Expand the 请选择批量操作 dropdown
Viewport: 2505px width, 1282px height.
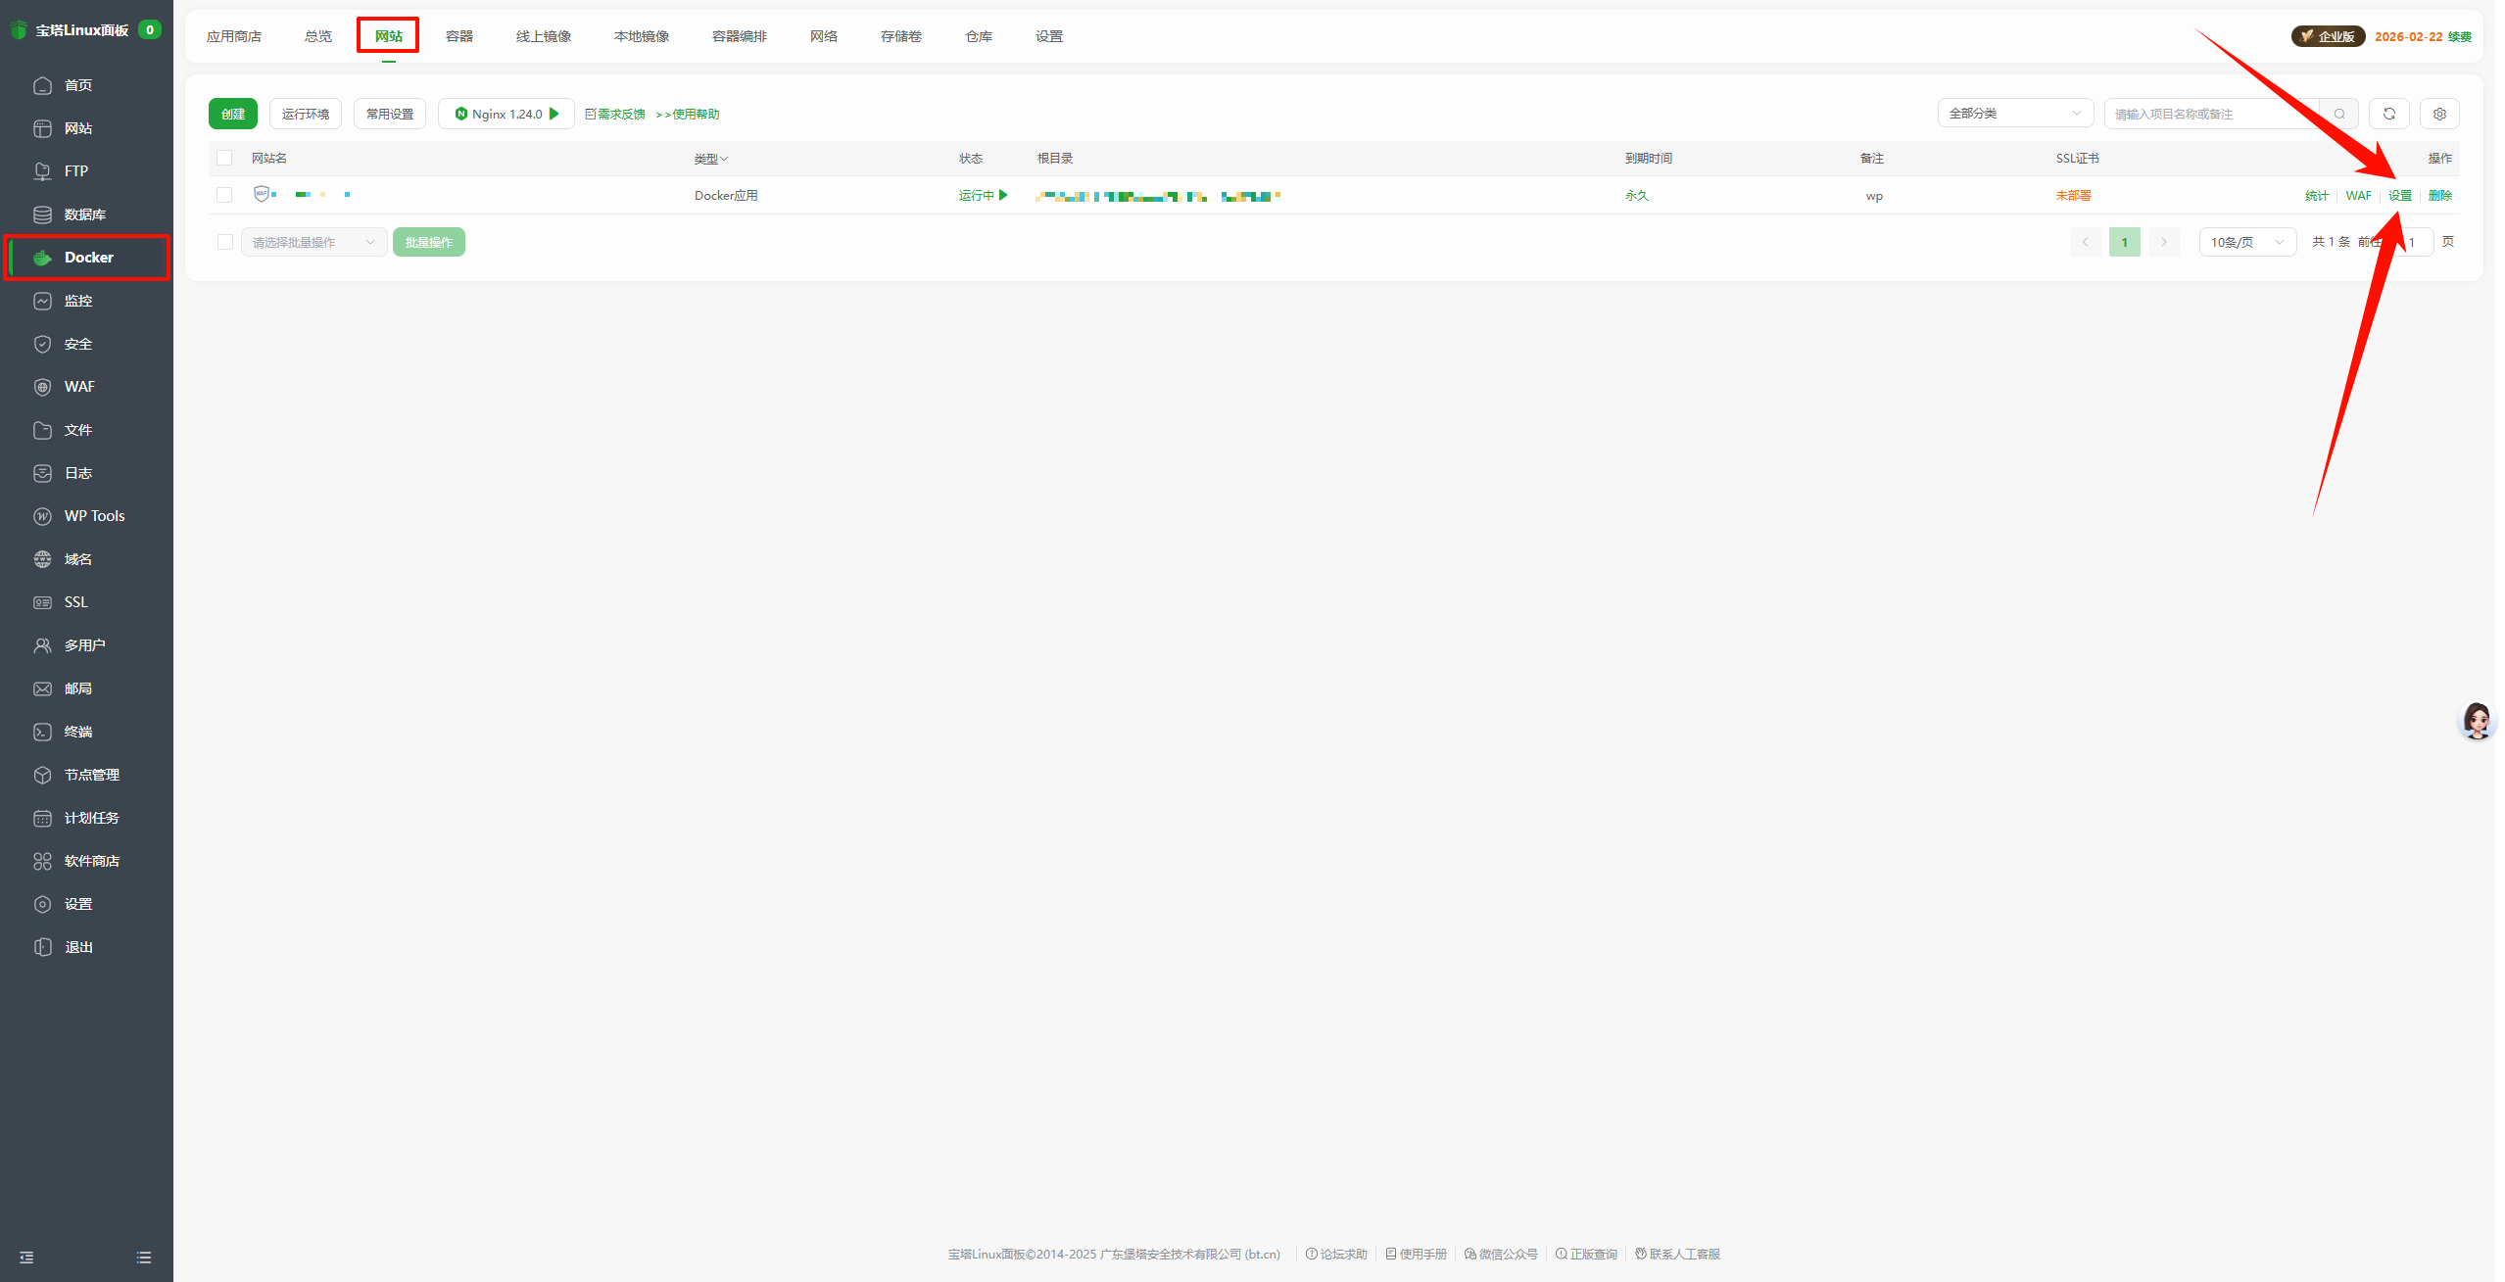312,241
